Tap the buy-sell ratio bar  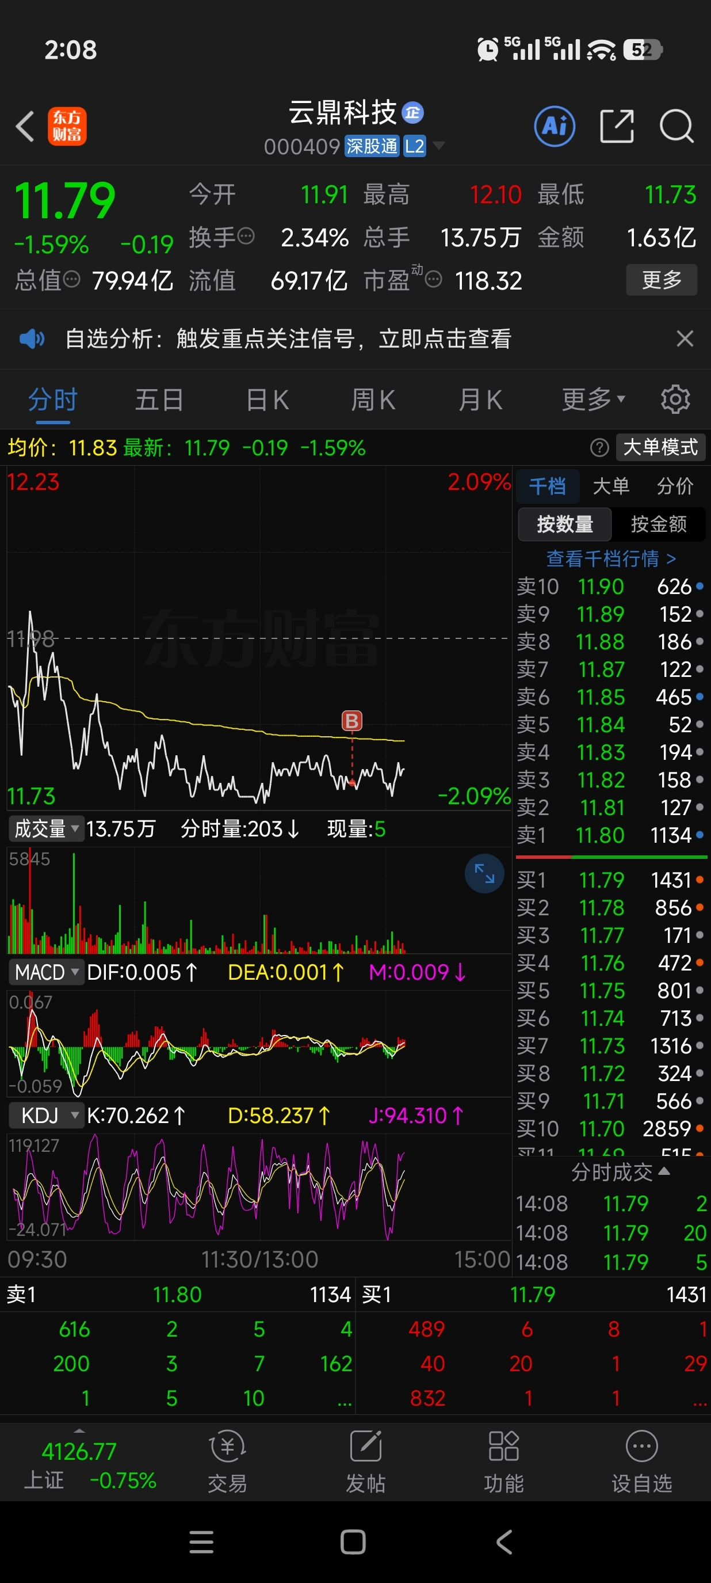tap(611, 857)
